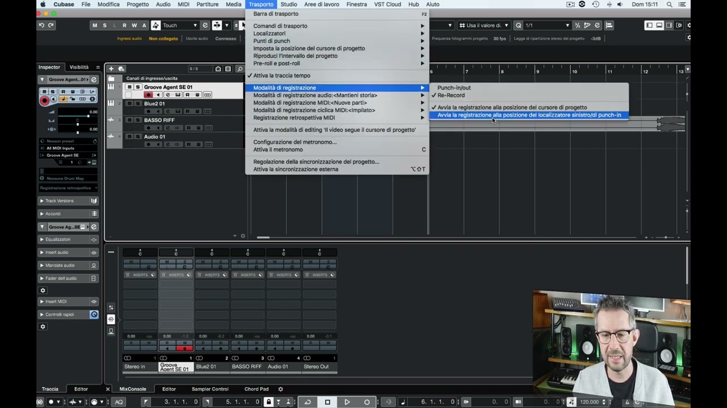
Task: Click Connesso audio output status
Action: 225,39
